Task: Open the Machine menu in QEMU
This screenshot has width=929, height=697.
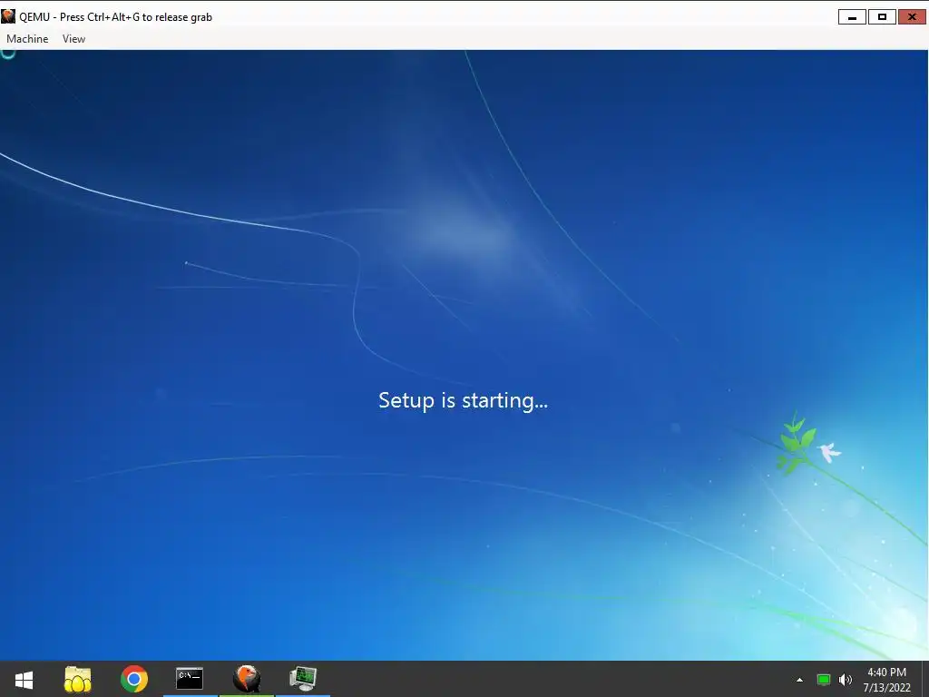Action: tap(27, 38)
